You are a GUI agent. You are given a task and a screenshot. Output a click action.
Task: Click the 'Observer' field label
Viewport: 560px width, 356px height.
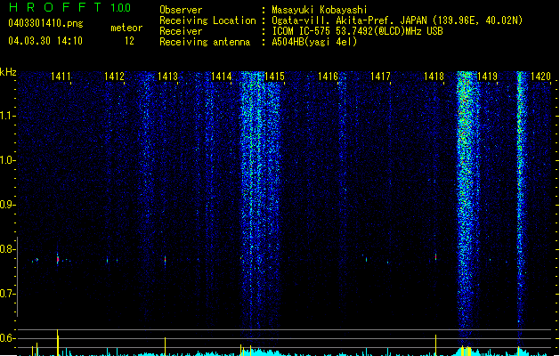[x=181, y=10]
